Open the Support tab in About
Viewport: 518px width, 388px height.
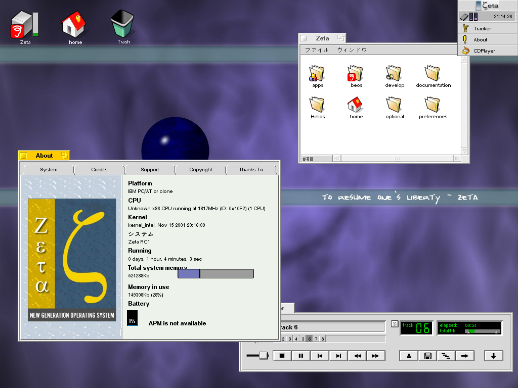[150, 170]
